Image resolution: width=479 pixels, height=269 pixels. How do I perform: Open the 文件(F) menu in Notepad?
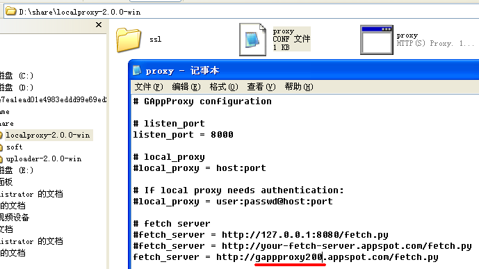pos(149,87)
